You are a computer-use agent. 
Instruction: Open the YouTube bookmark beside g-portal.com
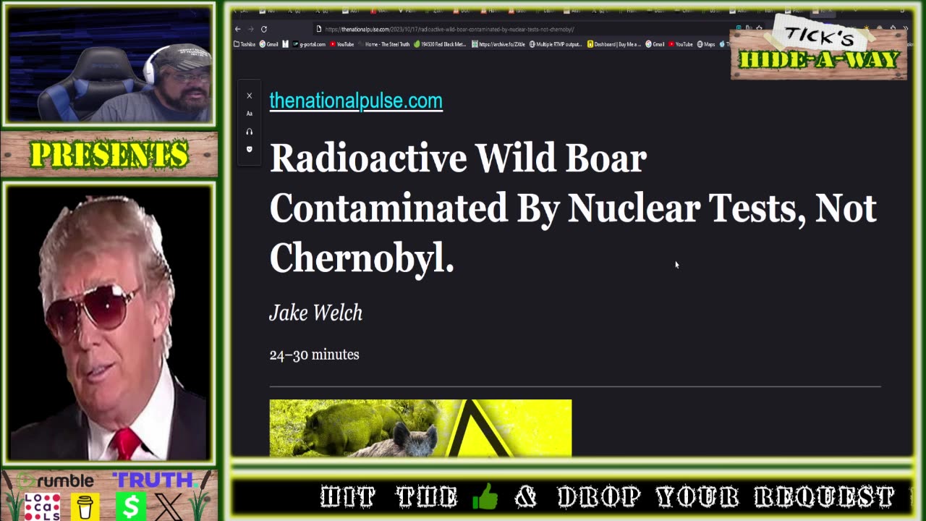342,44
